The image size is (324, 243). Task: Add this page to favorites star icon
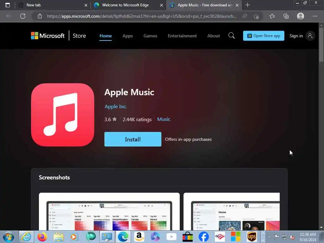coord(256,16)
